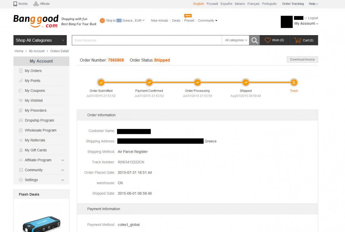Image resolution: width=345 pixels, height=232 pixels.
Task: Click the Order Submitted checkmark step
Action: click(x=101, y=83)
